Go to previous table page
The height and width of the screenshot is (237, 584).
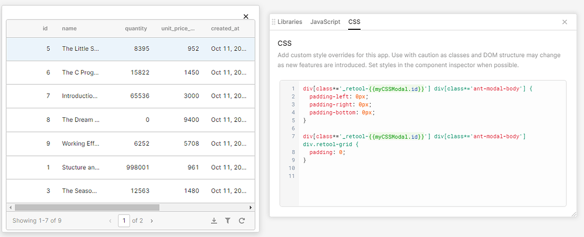pyautogui.click(x=110, y=221)
